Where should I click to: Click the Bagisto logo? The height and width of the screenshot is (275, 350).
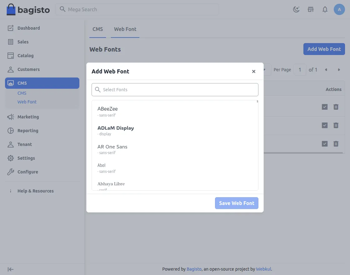28,9
